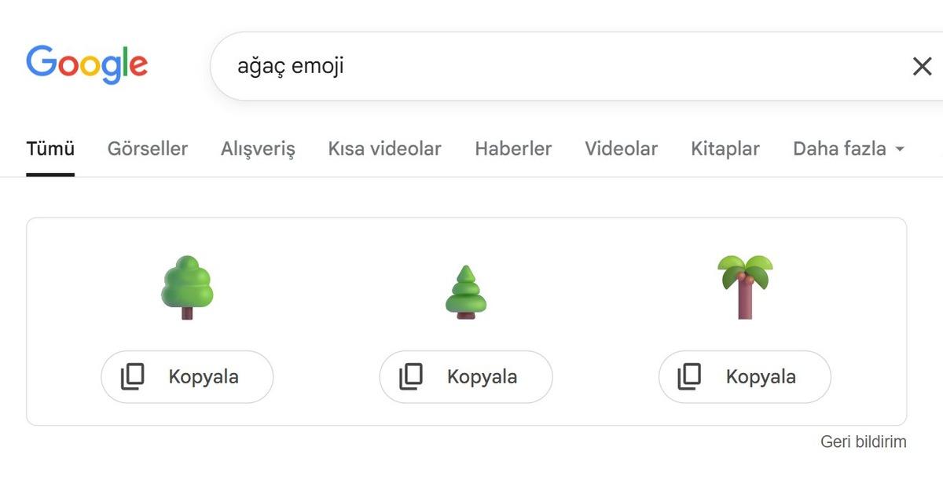The width and height of the screenshot is (943, 491).
Task: Switch to the Görseller tab
Action: coord(148,148)
